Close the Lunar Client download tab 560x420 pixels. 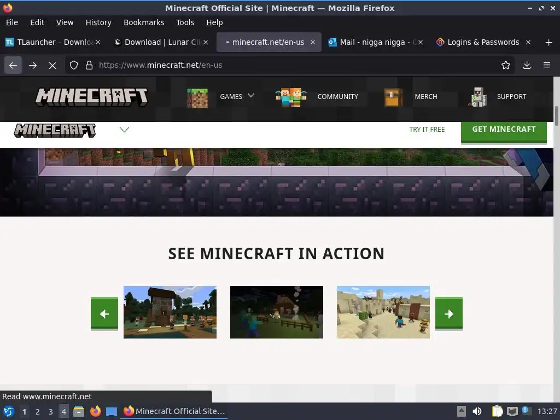[x=206, y=42]
